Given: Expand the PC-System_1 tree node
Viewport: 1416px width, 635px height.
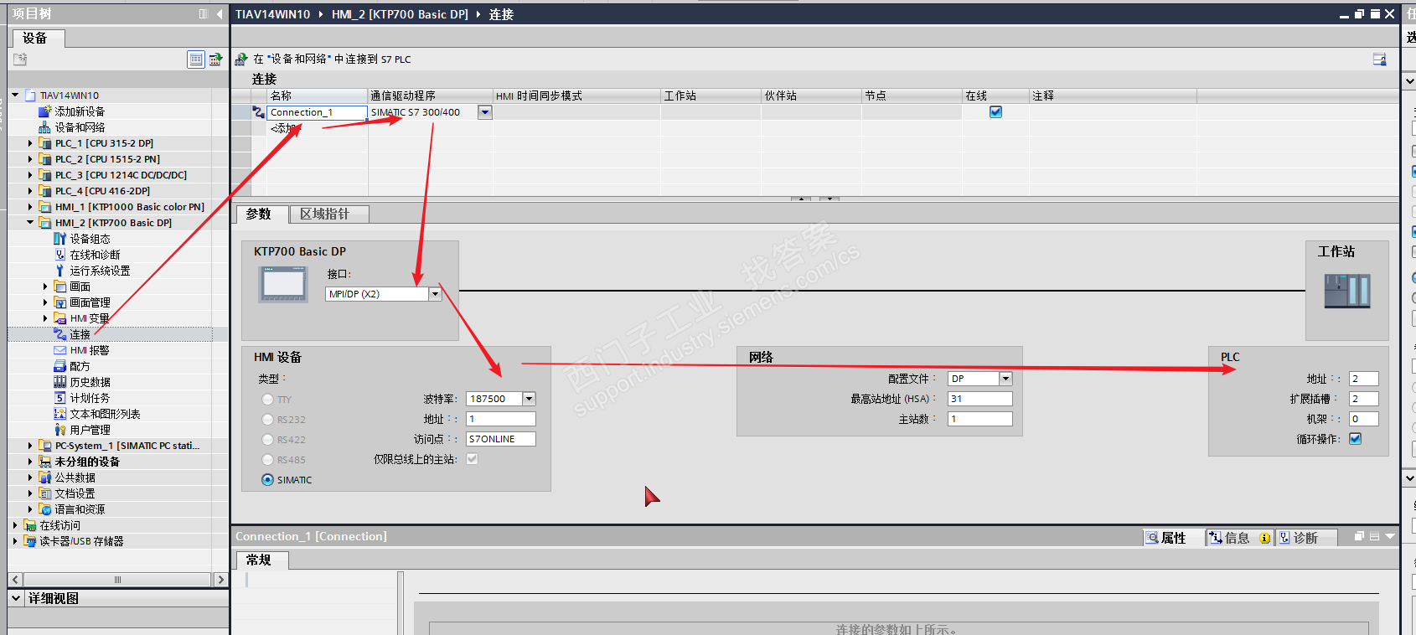Looking at the screenshot, I should point(30,446).
